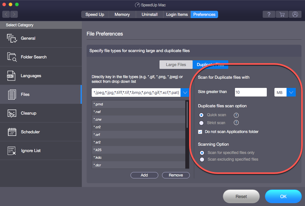The height and width of the screenshot is (206, 305).
Task: Open help with the question mark toolbar button
Action: pyautogui.click(x=269, y=14)
